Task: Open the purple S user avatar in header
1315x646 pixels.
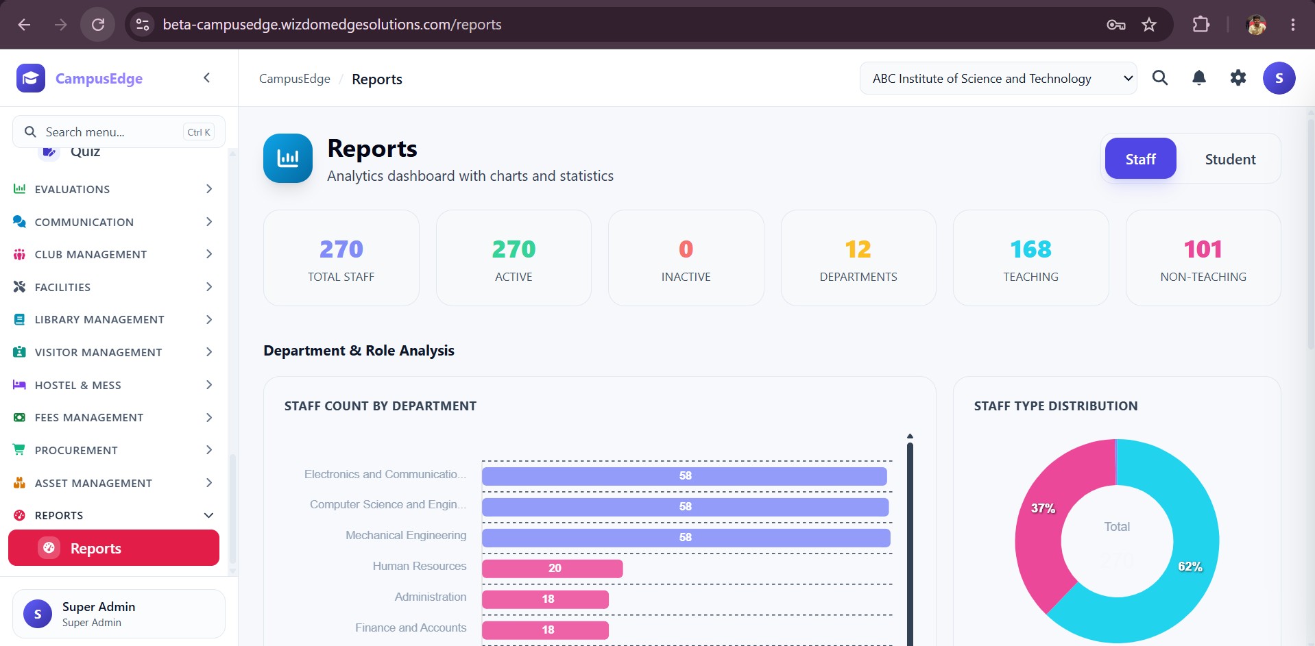Action: (x=1279, y=78)
